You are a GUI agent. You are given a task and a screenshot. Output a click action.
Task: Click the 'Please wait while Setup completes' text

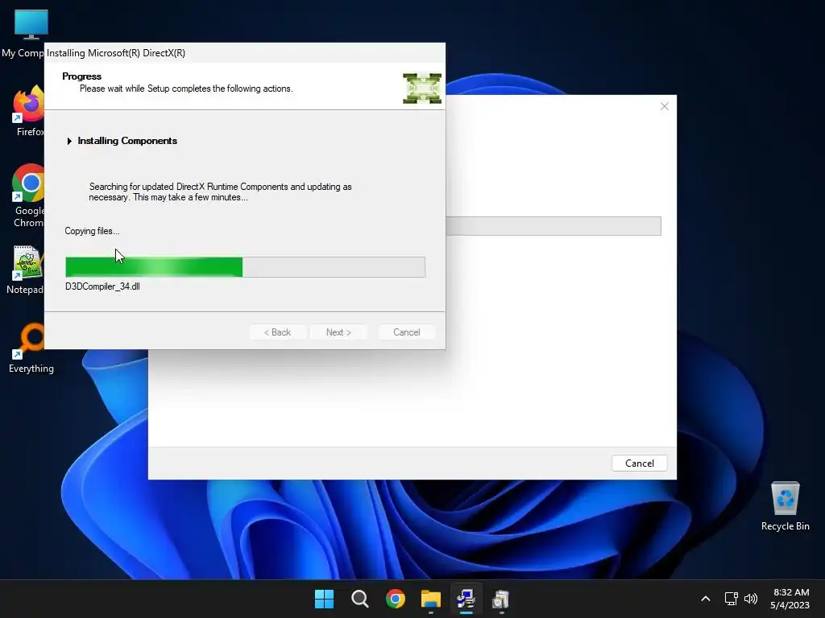(186, 89)
